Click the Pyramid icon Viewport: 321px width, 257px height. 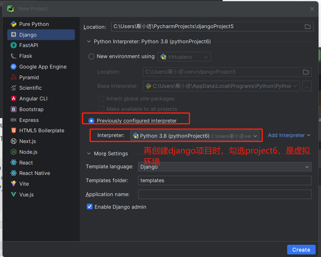[x=14, y=77]
